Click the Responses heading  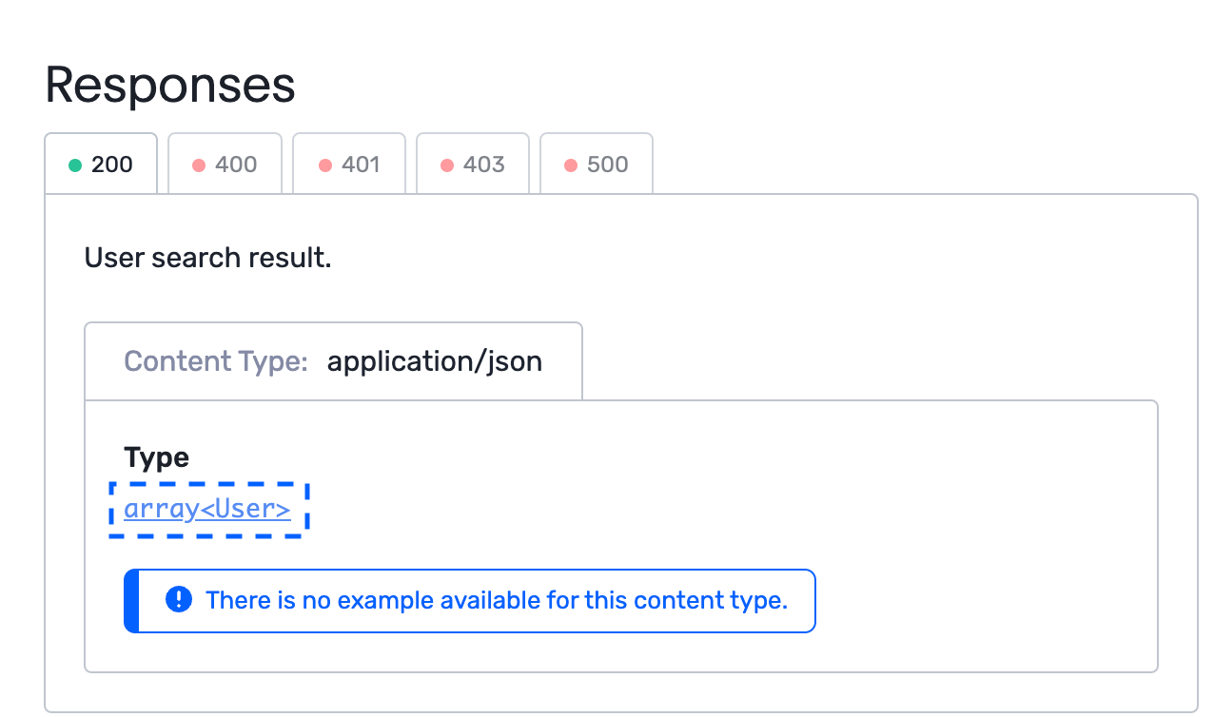[x=170, y=85]
